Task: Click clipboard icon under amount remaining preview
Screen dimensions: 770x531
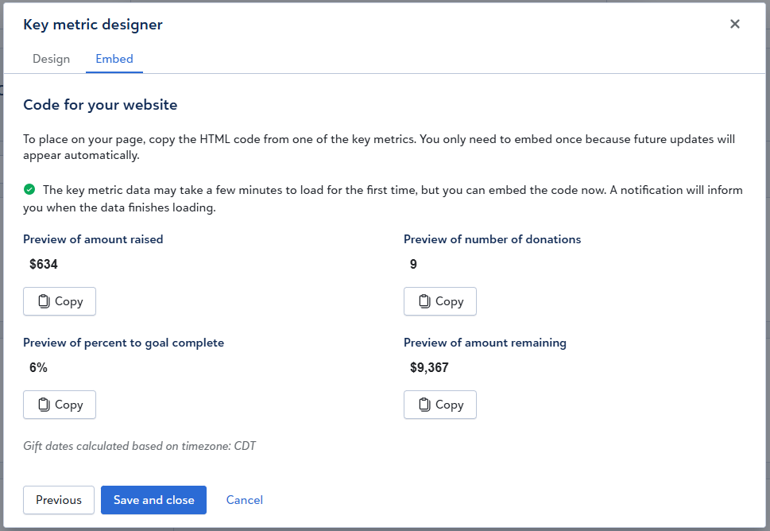Action: pos(425,405)
